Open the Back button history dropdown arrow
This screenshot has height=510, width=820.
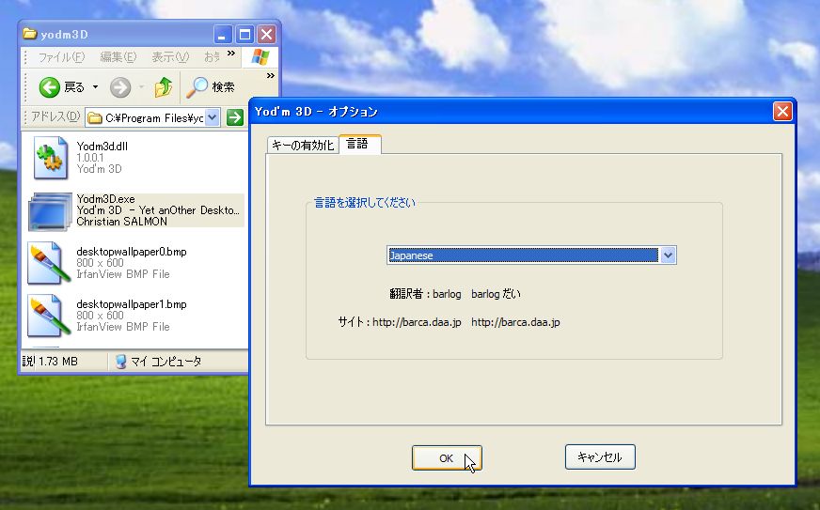[95, 87]
